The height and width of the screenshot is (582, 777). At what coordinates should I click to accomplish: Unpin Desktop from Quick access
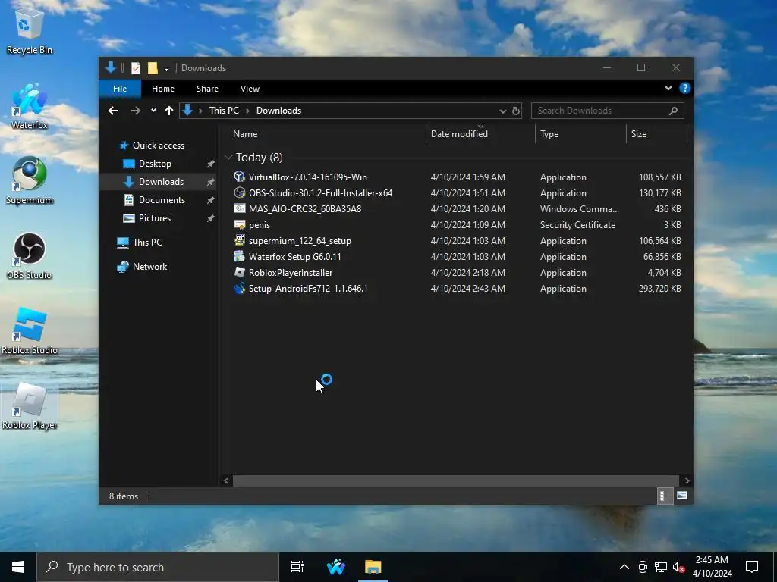(211, 164)
